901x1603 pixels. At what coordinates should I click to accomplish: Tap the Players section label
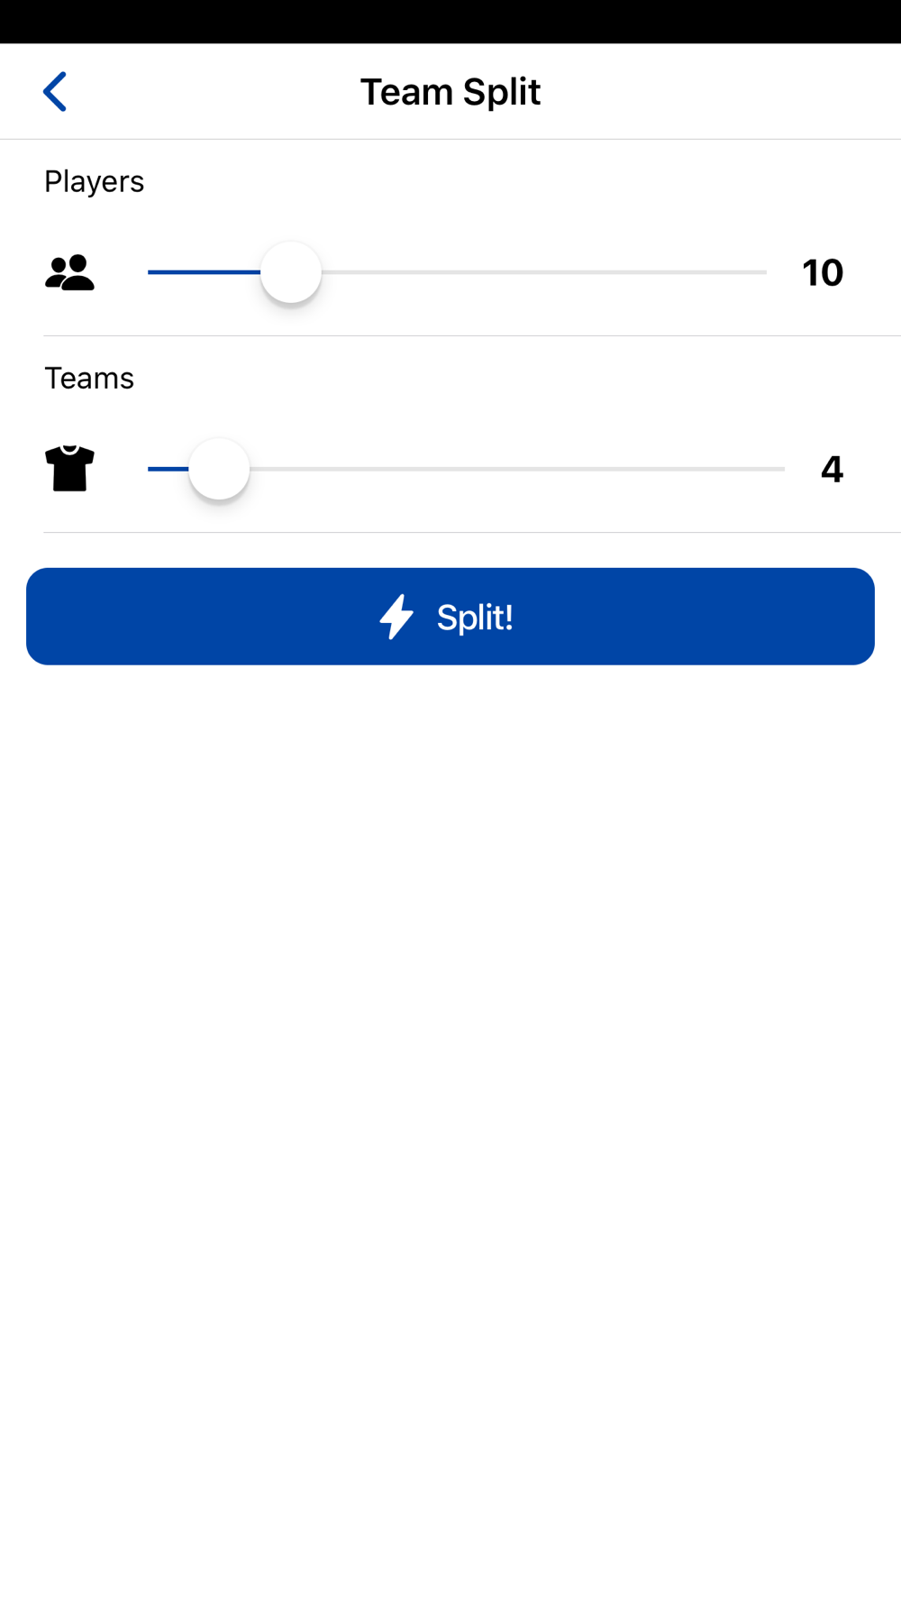pyautogui.click(x=95, y=182)
